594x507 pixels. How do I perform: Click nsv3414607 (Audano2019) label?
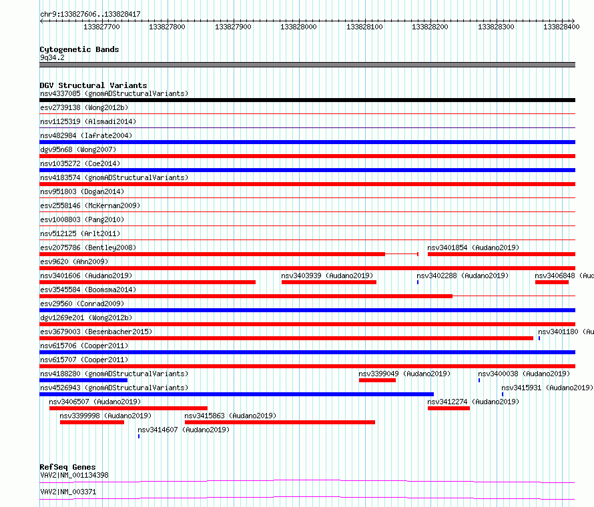click(184, 430)
